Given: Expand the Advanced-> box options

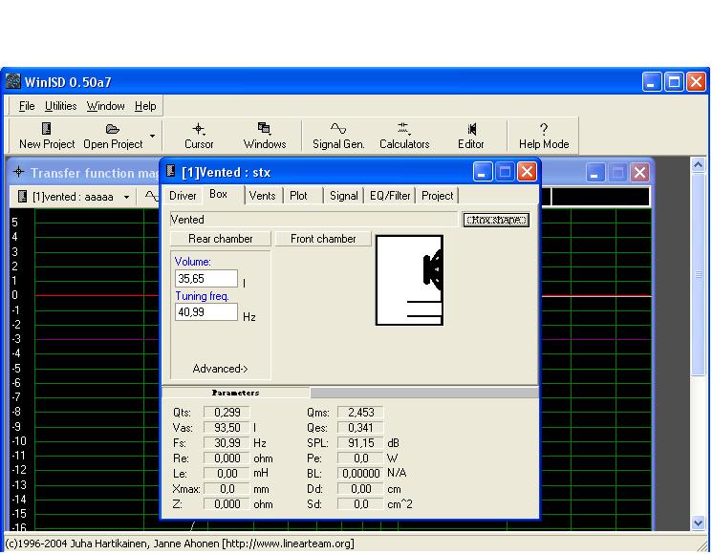Looking at the screenshot, I should click(220, 369).
